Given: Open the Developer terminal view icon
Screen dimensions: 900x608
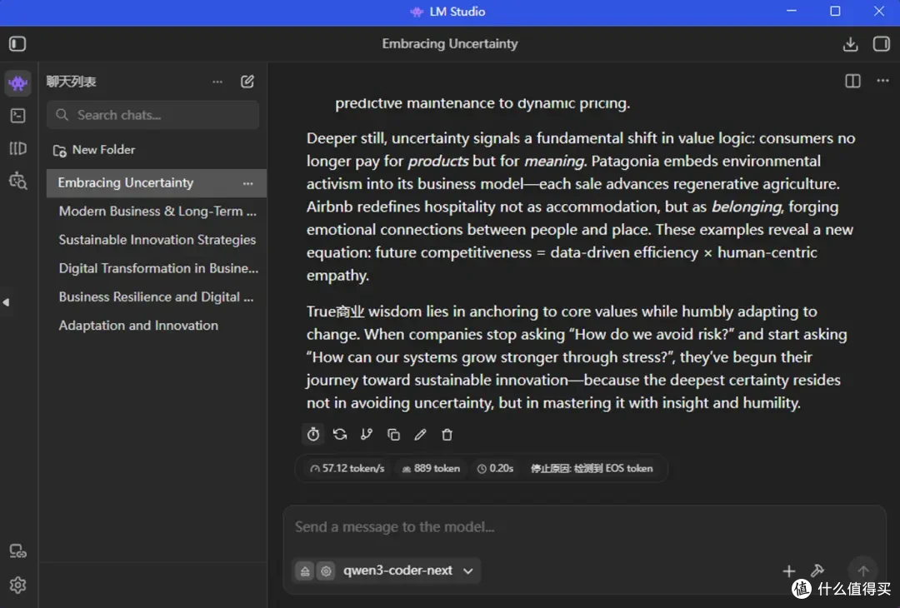Looking at the screenshot, I should click(17, 116).
